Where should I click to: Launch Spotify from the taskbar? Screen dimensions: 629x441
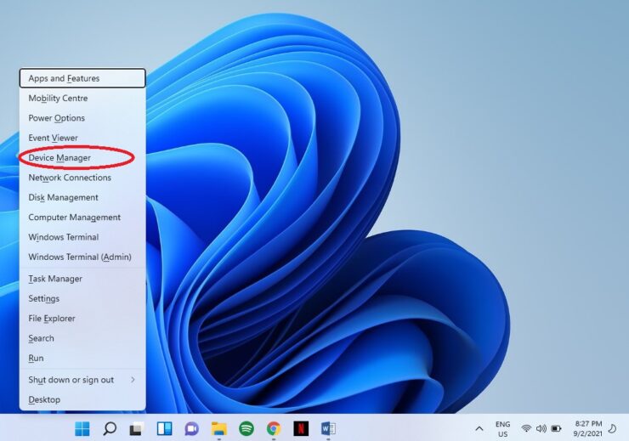(x=246, y=428)
